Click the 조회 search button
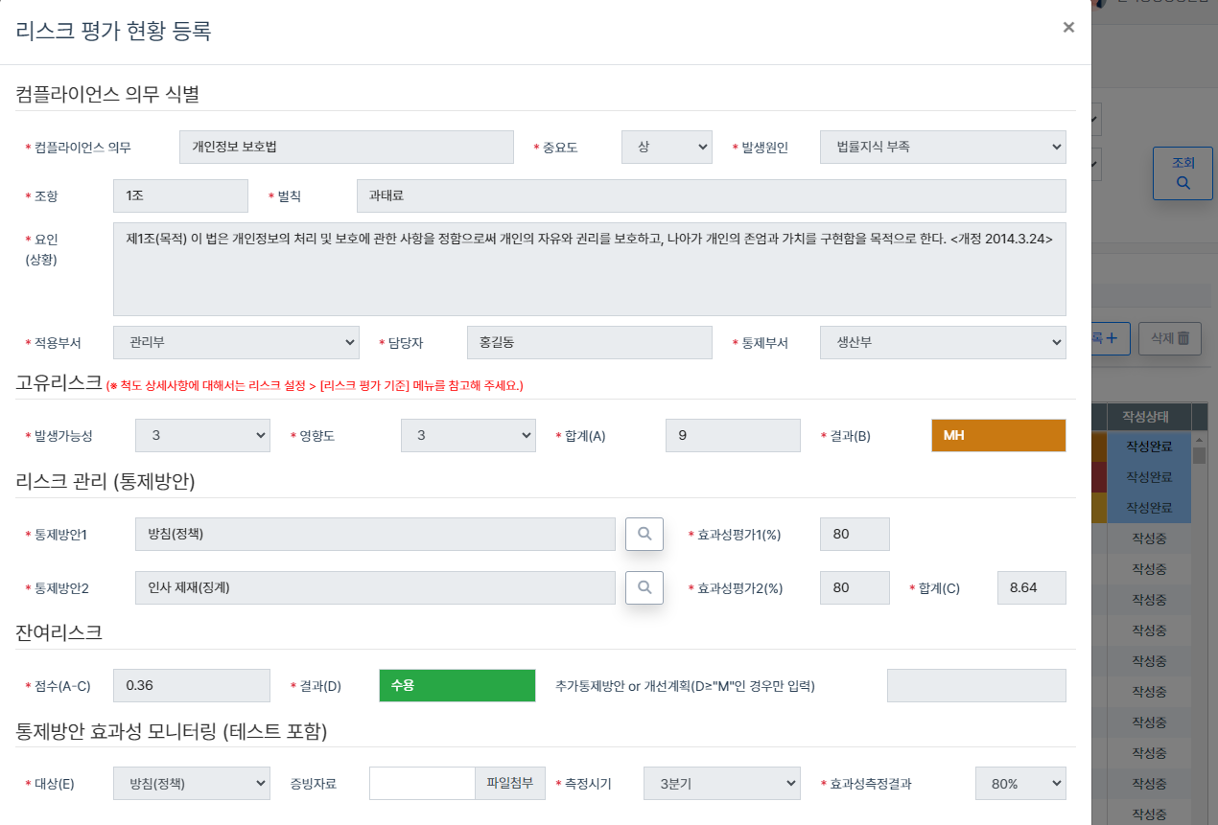The image size is (1218, 825). (x=1183, y=173)
